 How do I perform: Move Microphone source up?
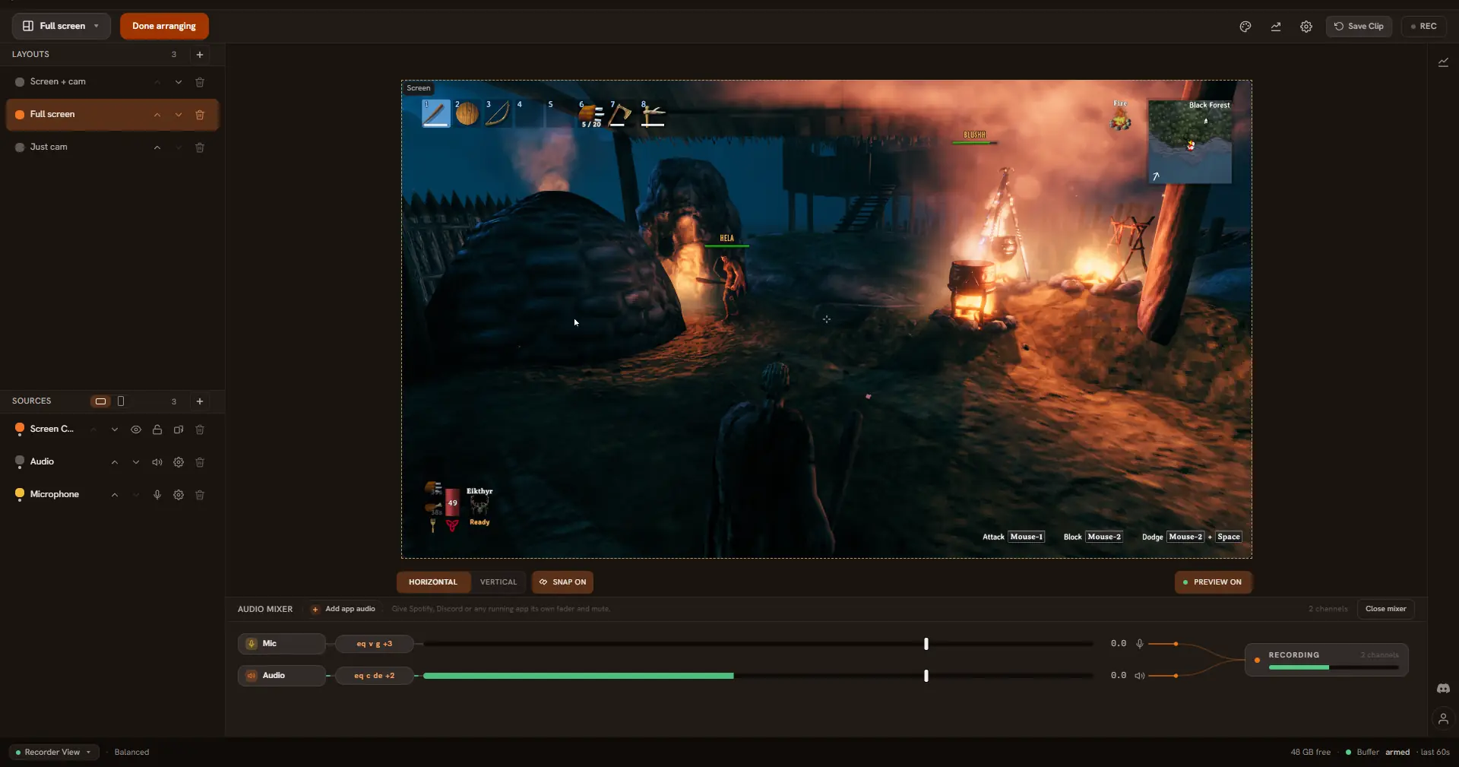click(x=115, y=495)
